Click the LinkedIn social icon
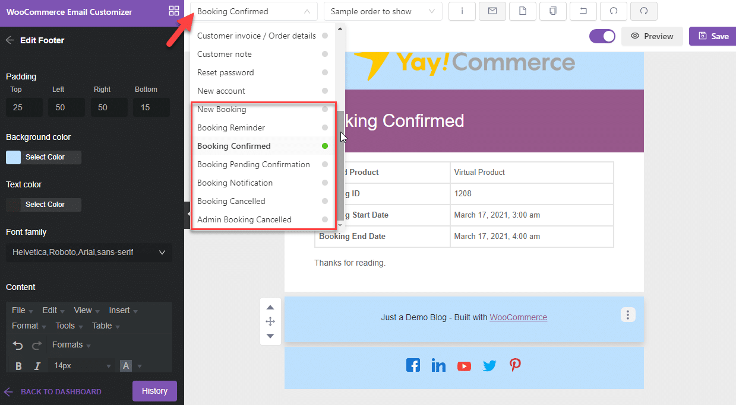736x405 pixels. pos(438,365)
